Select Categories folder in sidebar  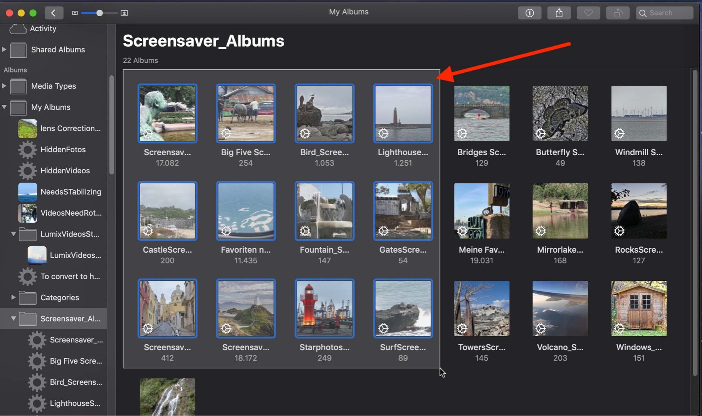(54, 298)
